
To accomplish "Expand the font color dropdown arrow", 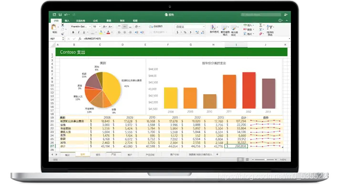I will [x=112, y=32].
